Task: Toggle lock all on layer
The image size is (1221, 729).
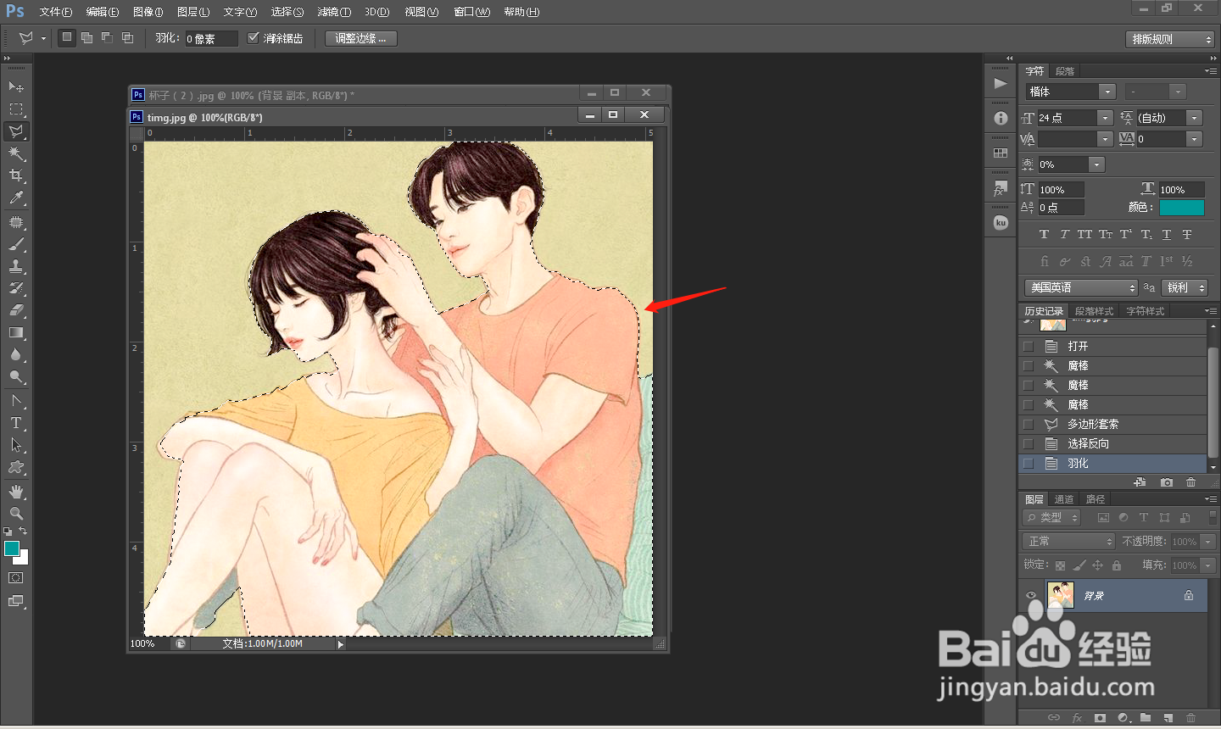Action: [x=1117, y=565]
